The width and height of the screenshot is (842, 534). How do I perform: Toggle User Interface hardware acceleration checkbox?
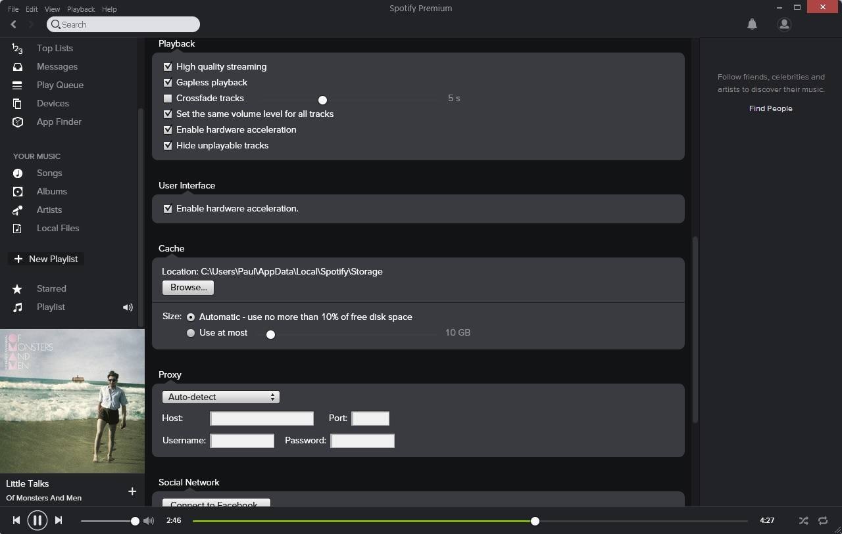tap(168, 209)
